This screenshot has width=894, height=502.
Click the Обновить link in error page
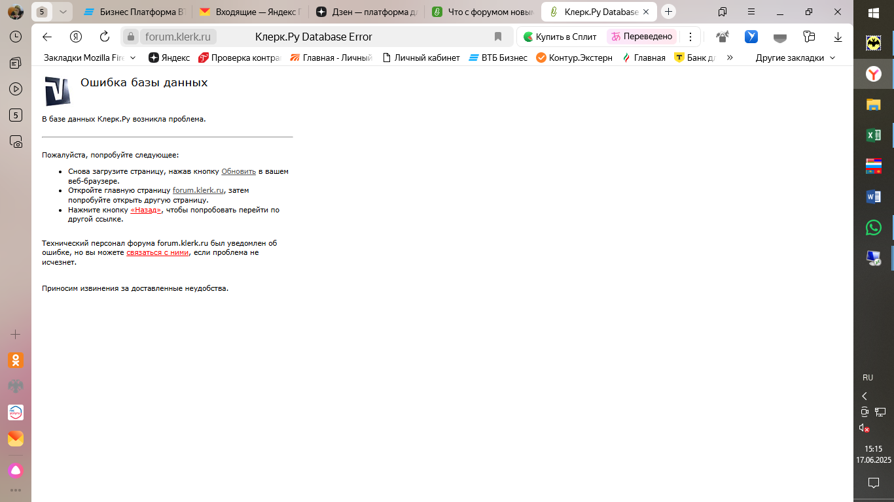pyautogui.click(x=238, y=171)
